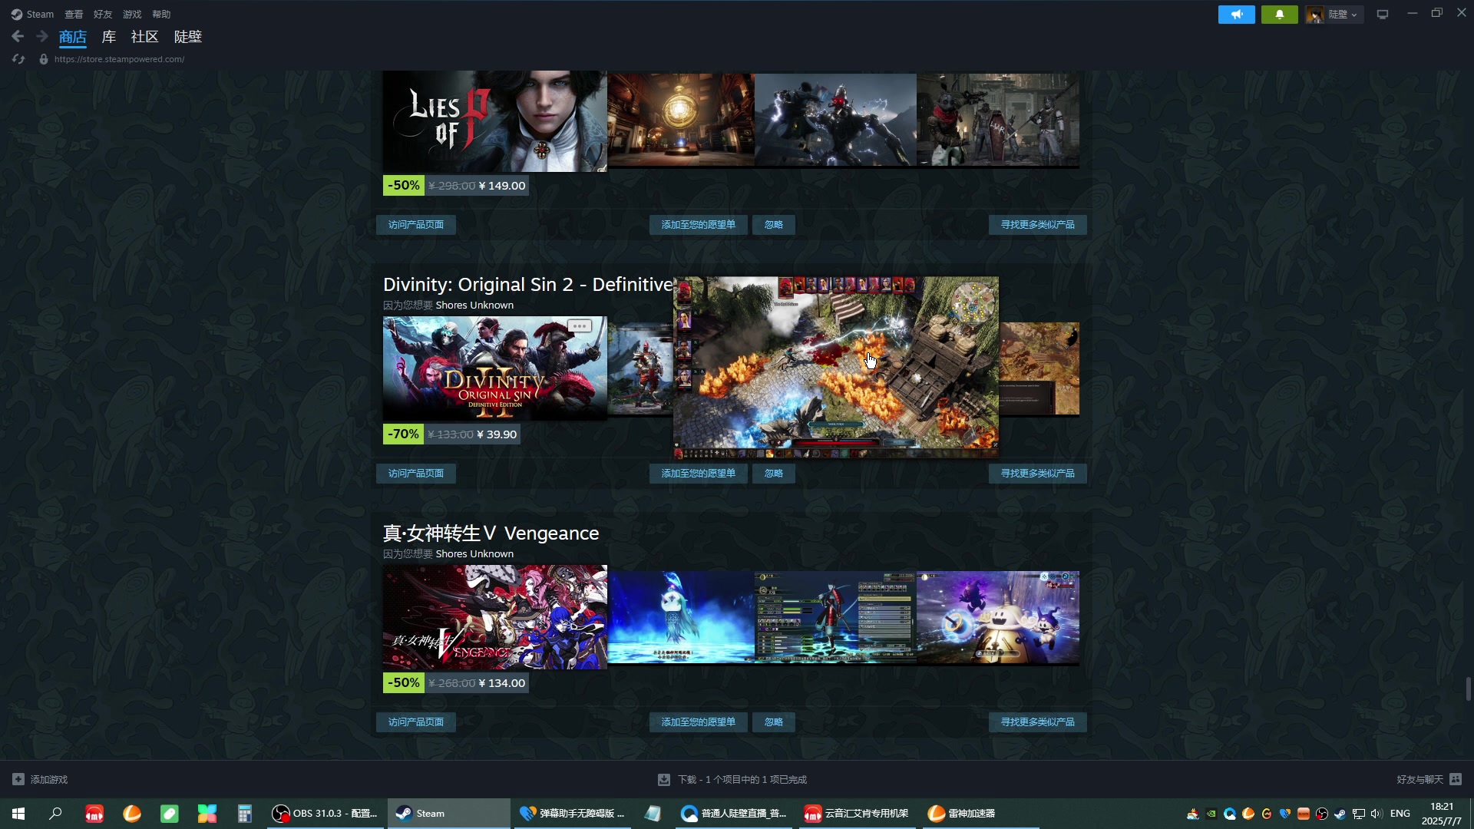Click the padlock icon beside the URL
The height and width of the screenshot is (829, 1474).
coord(44,59)
